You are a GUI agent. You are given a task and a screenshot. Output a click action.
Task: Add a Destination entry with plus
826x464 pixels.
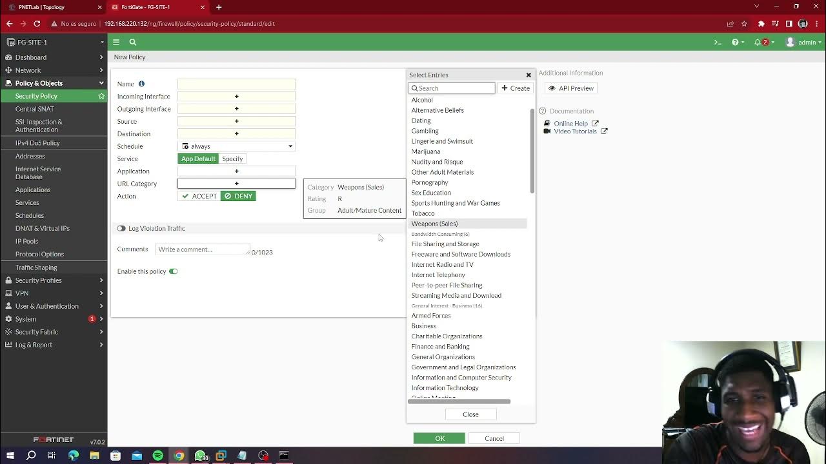click(236, 133)
